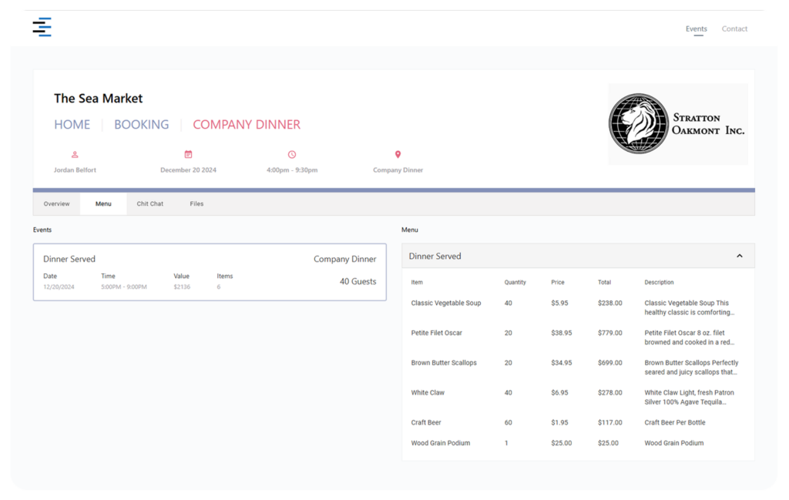Go to the HOME breadcrumb
The image size is (789, 500).
72,124
